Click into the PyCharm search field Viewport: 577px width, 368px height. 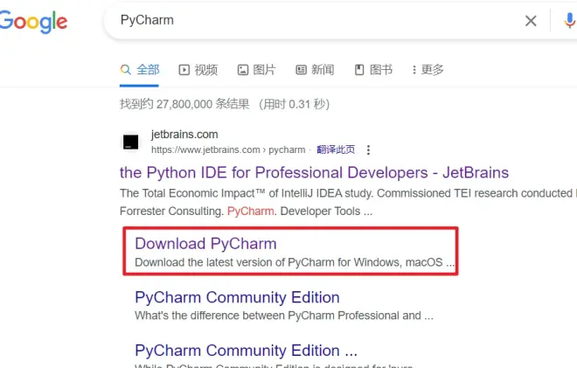tap(316, 20)
